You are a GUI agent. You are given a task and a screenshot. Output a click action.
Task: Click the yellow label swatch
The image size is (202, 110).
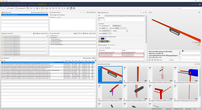click(x=100, y=41)
